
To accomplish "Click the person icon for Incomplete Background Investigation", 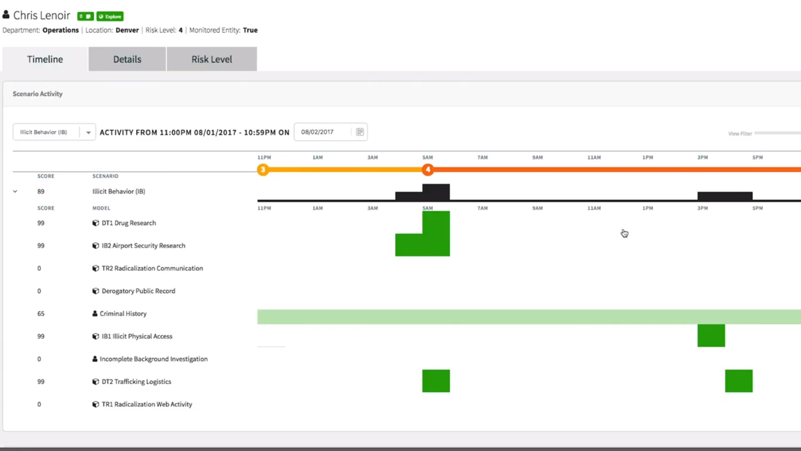I will (95, 359).
